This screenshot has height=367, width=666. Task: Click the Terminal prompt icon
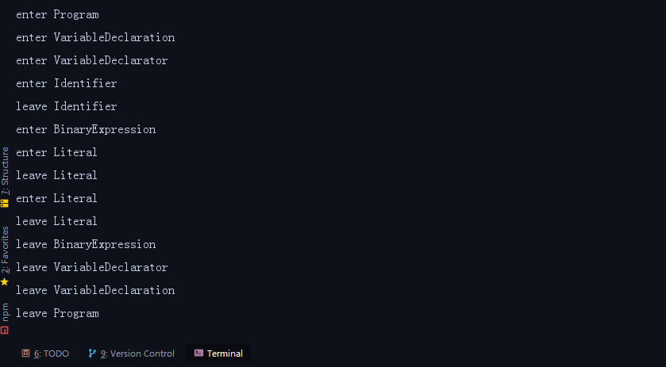[198, 353]
